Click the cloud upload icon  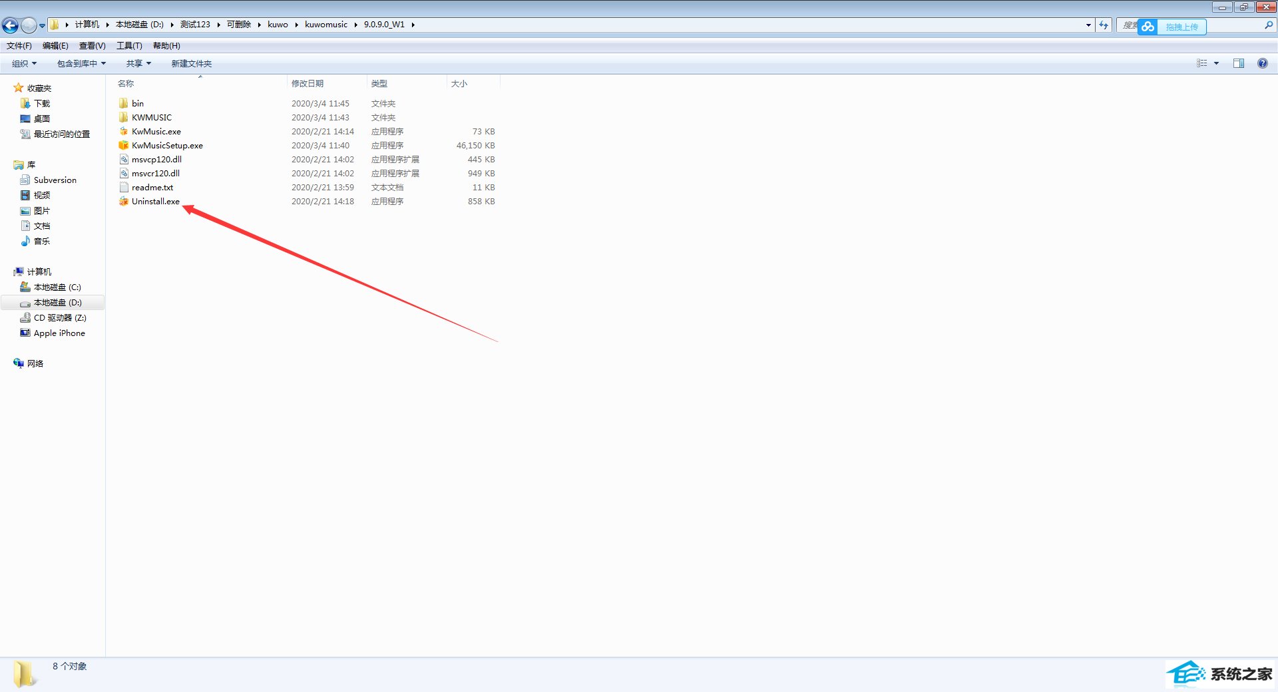[x=1148, y=27]
